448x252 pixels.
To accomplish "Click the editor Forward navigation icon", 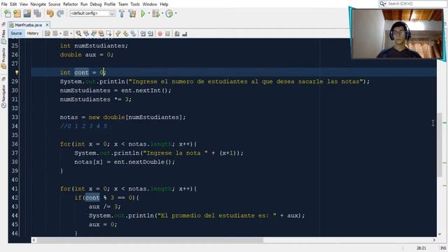I will [66, 34].
